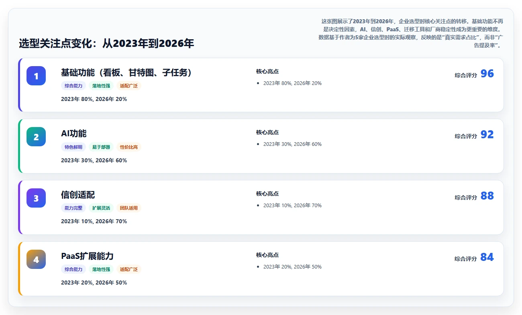Click the 性价比高 tag
The image size is (522, 315).
129,147
